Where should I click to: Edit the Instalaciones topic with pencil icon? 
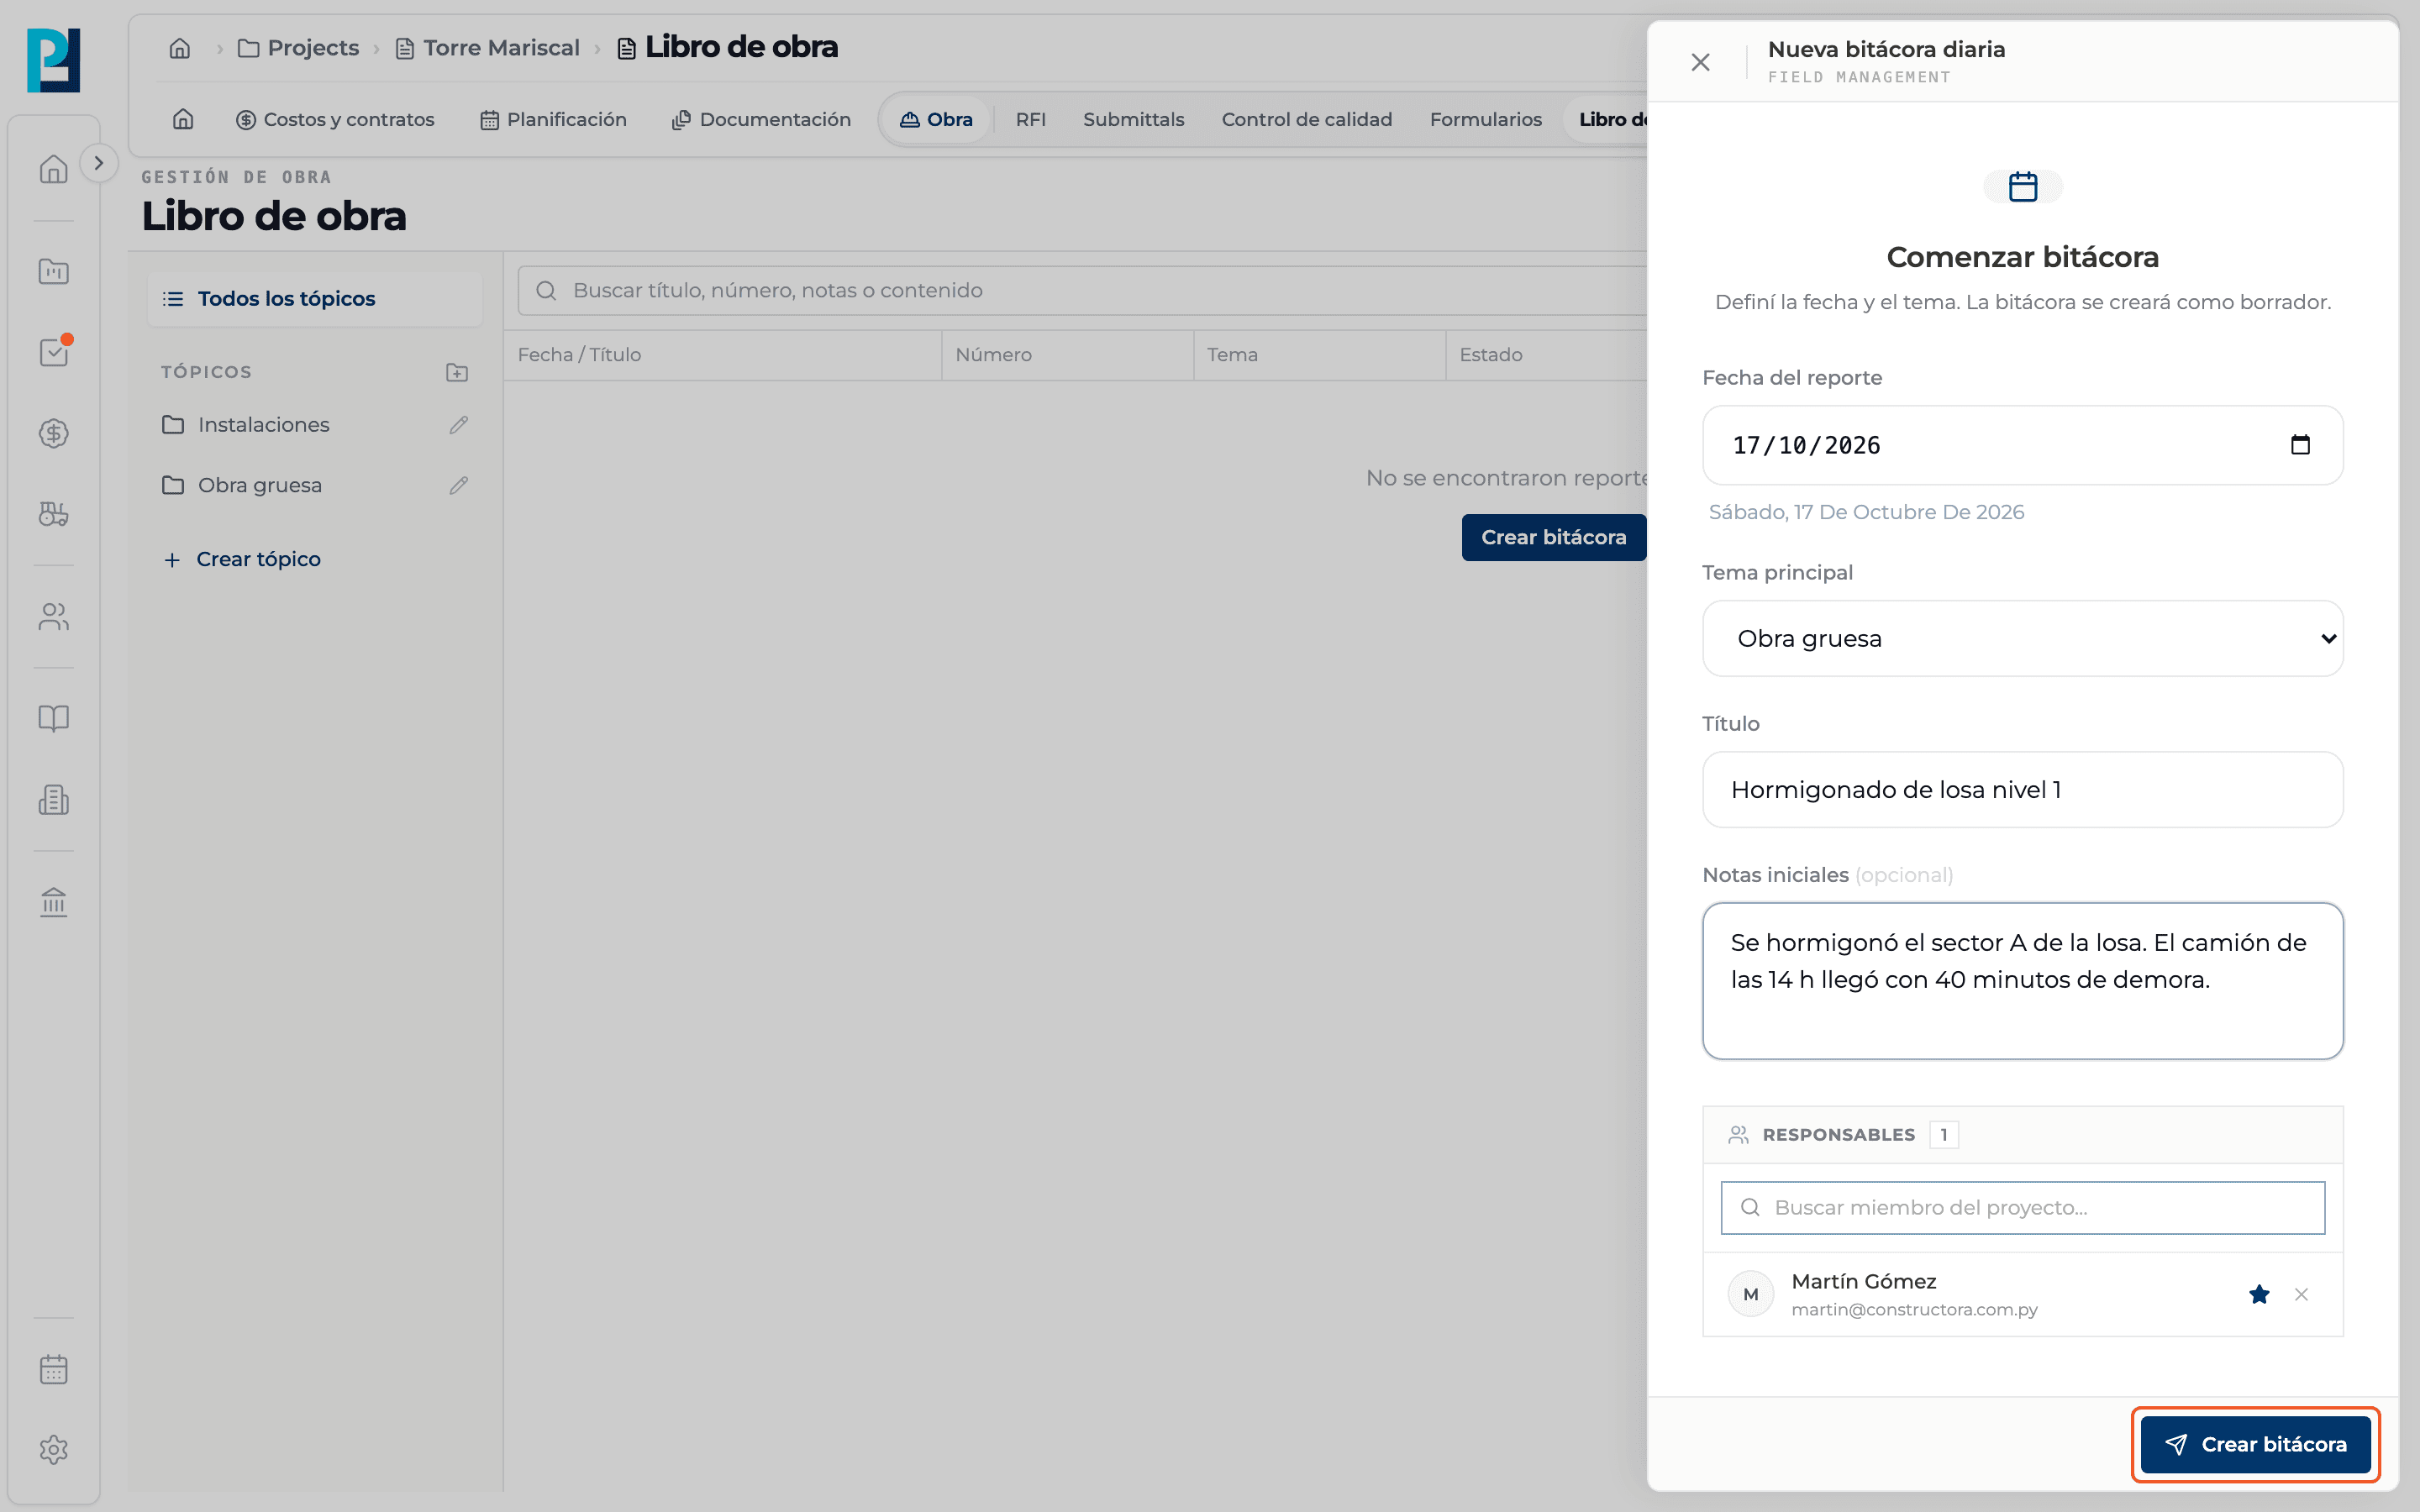458,425
